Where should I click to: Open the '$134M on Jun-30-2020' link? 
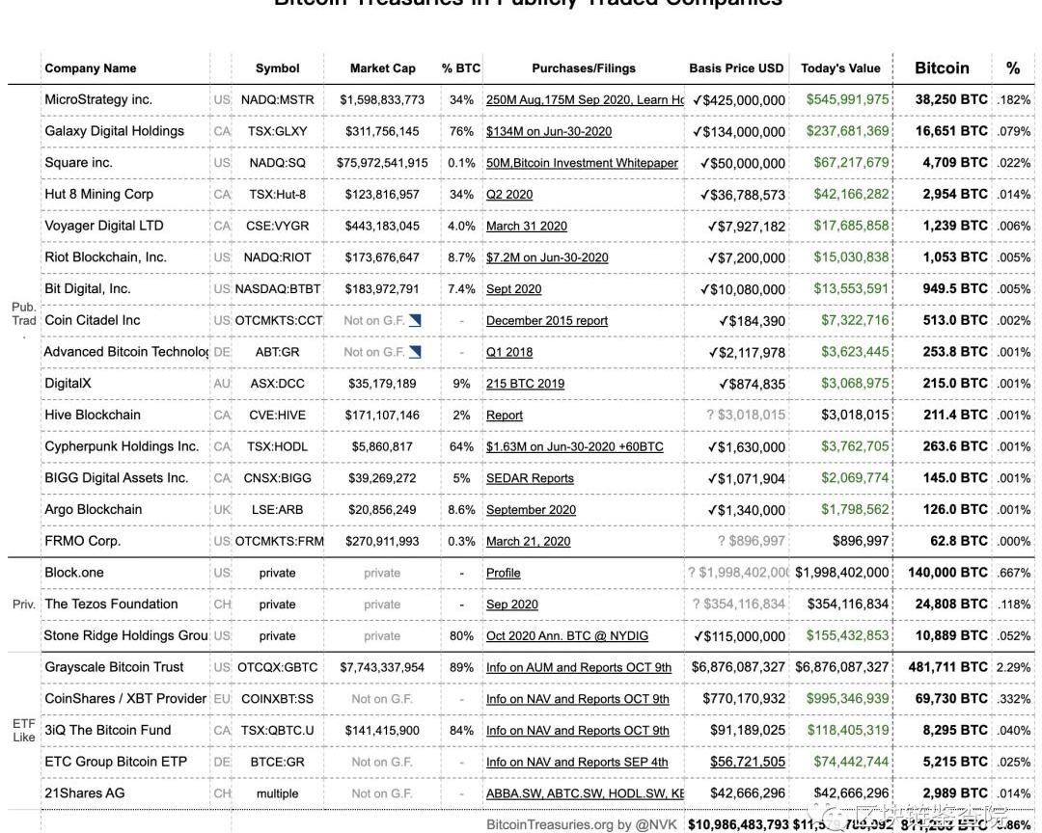pos(549,131)
